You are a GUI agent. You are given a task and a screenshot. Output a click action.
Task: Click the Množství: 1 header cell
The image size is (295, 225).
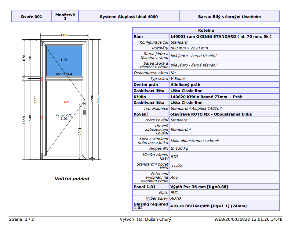[65, 17]
